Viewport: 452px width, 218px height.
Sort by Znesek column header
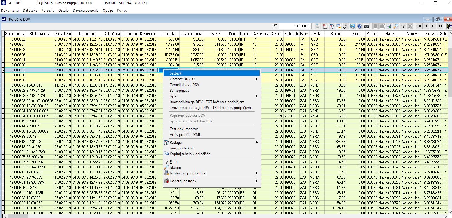click(169, 33)
